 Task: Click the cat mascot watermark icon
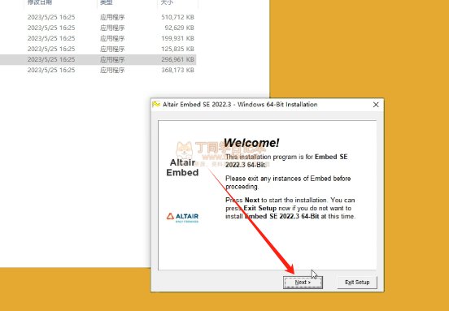click(184, 150)
